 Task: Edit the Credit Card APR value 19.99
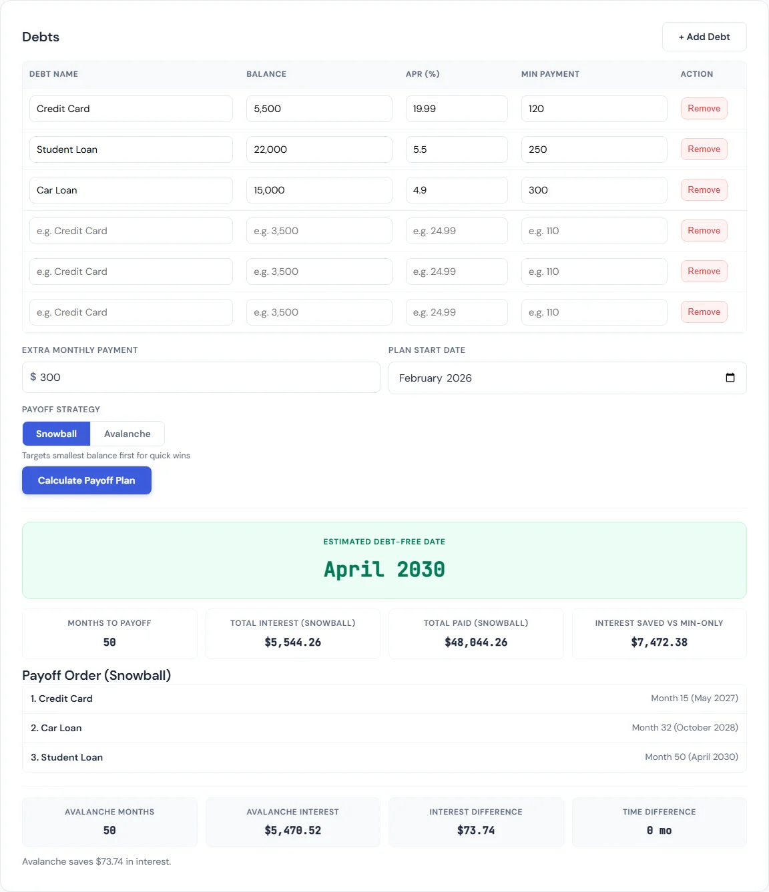click(457, 108)
